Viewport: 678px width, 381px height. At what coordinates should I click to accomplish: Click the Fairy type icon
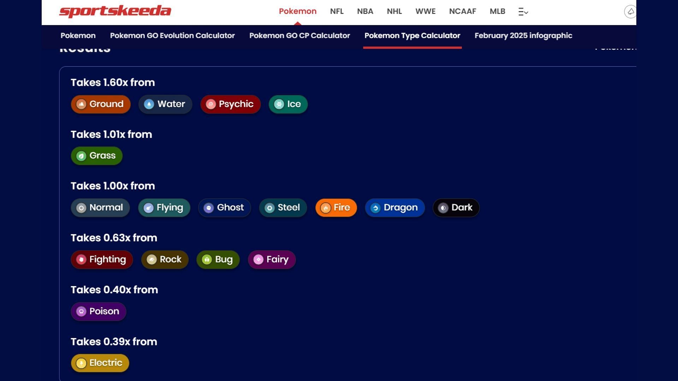[x=258, y=259]
